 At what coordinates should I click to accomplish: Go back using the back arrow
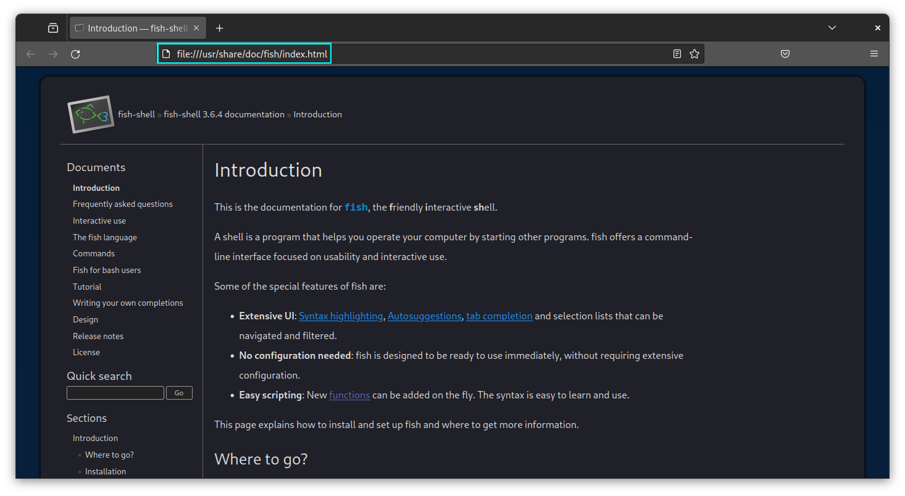31,54
